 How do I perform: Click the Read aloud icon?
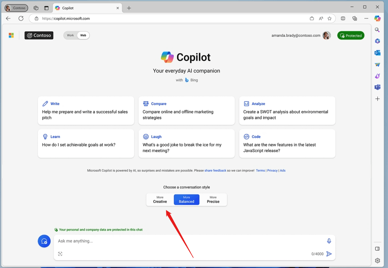(321, 18)
